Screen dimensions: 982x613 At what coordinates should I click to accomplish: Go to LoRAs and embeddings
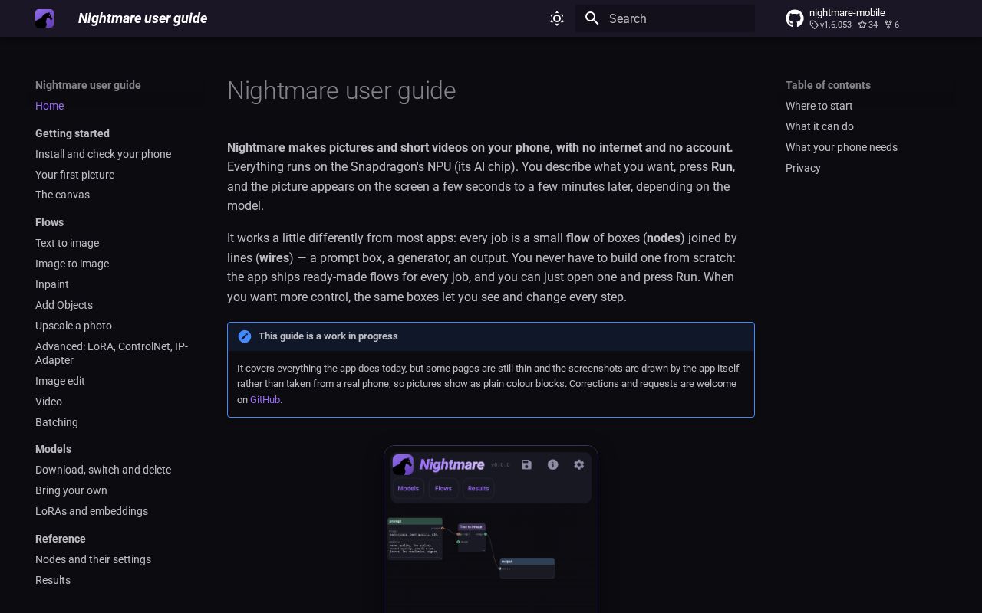(91, 511)
